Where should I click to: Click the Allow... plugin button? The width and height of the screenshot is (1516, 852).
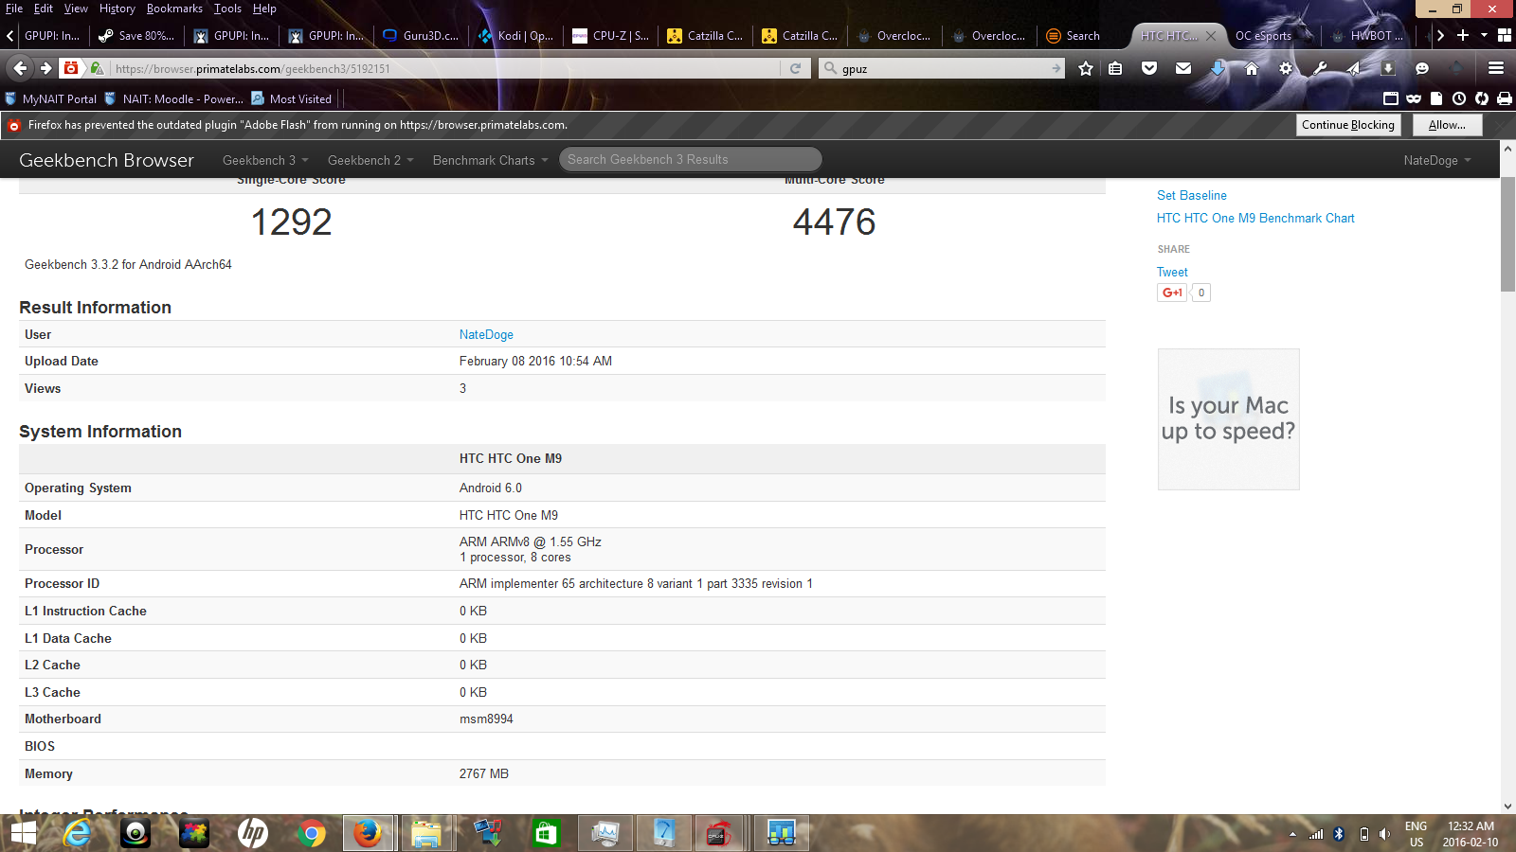pos(1447,125)
